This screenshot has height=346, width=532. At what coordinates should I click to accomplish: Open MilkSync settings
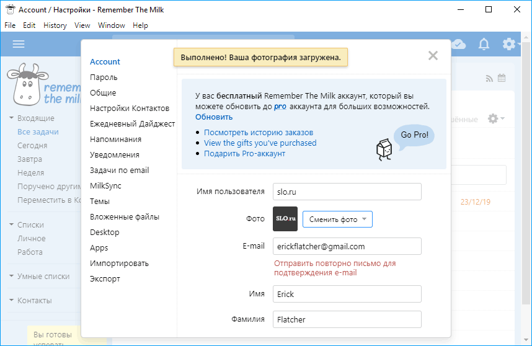105,185
